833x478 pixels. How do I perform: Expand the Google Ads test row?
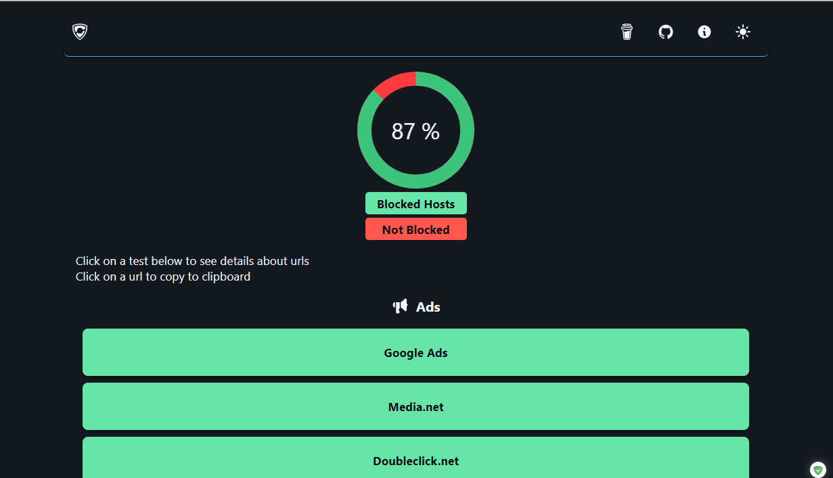415,352
